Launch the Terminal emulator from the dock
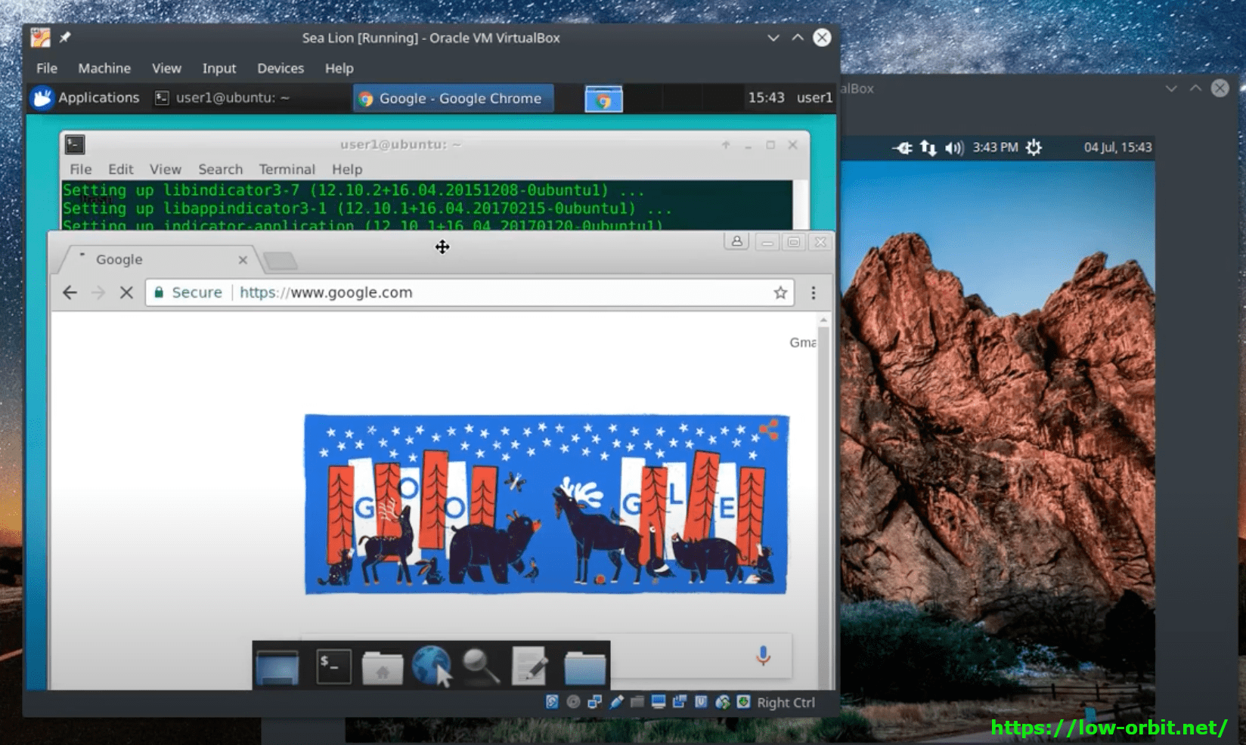1246x745 pixels. pos(333,666)
